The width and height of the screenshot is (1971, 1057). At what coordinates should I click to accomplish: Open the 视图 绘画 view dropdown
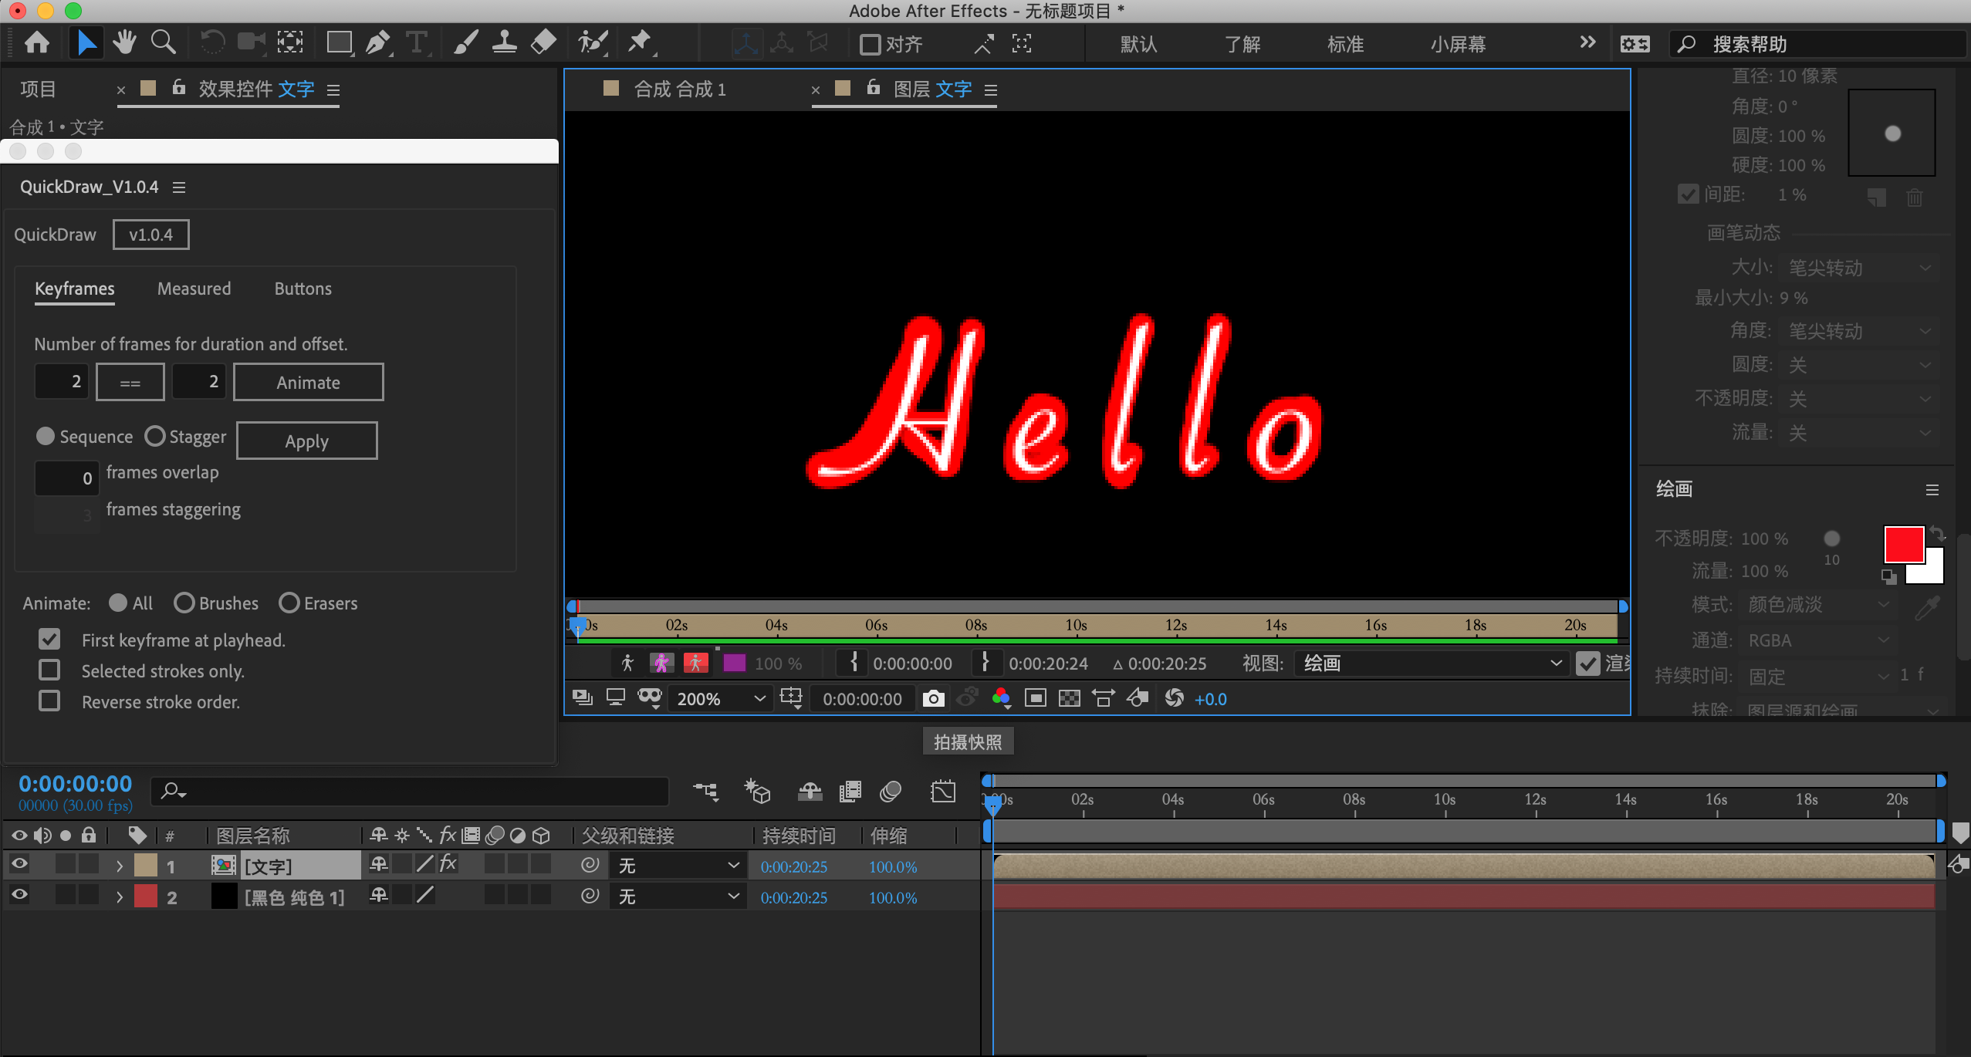1432,664
